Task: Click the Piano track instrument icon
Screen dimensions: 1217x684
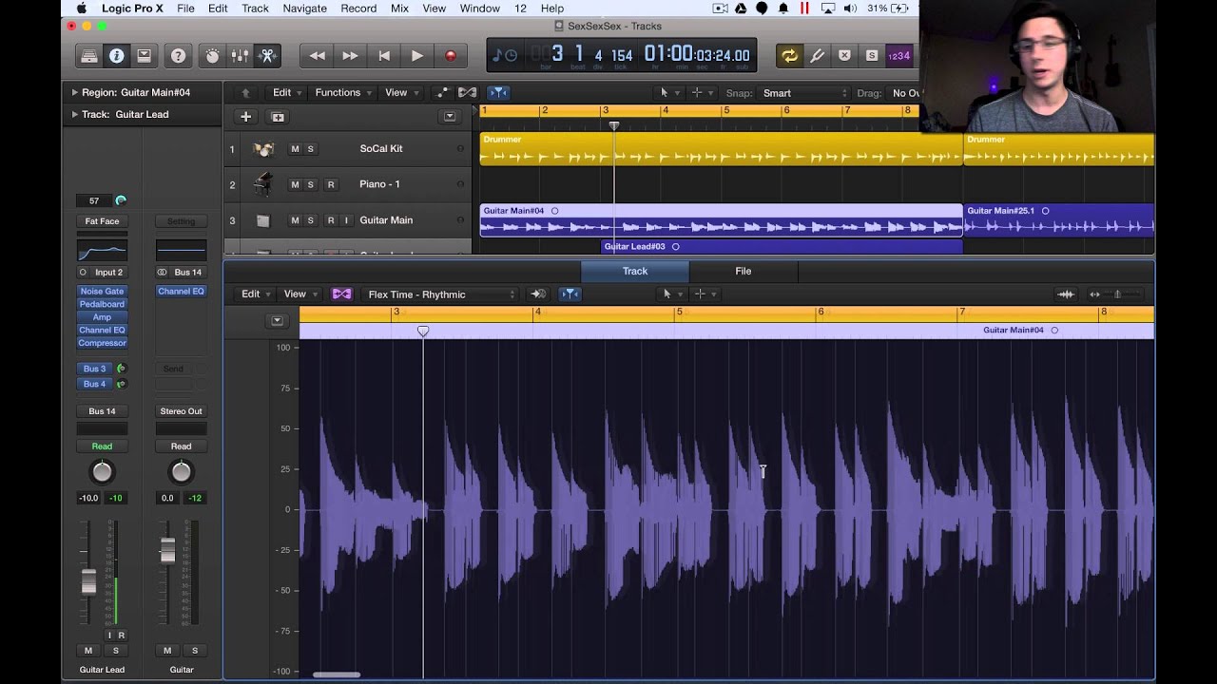Action: pyautogui.click(x=263, y=184)
